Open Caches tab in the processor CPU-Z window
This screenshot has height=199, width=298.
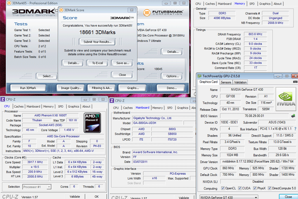point(19,107)
